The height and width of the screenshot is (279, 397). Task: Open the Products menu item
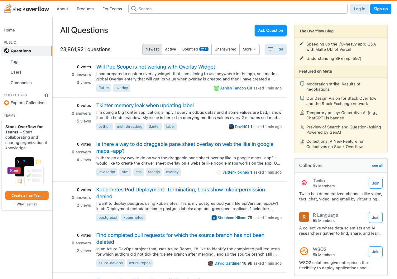(x=85, y=9)
